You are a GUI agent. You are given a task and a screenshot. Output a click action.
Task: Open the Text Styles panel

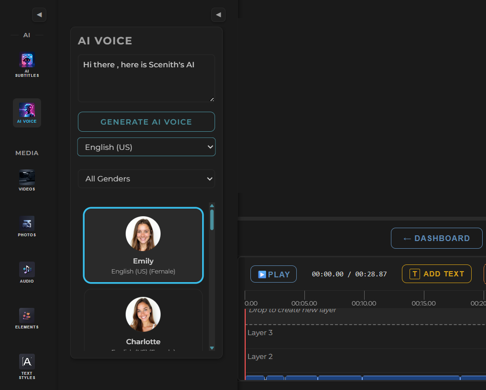(x=27, y=367)
